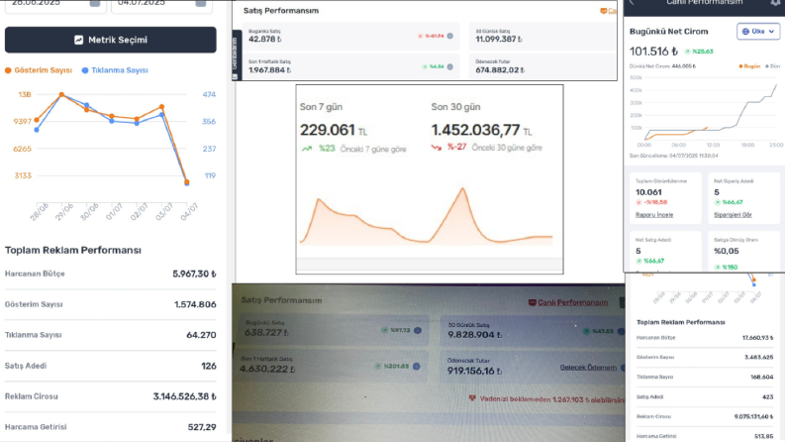This screenshot has width=785, height=442.
Task: Click the green %97,73 trend badge
Action: [396, 330]
